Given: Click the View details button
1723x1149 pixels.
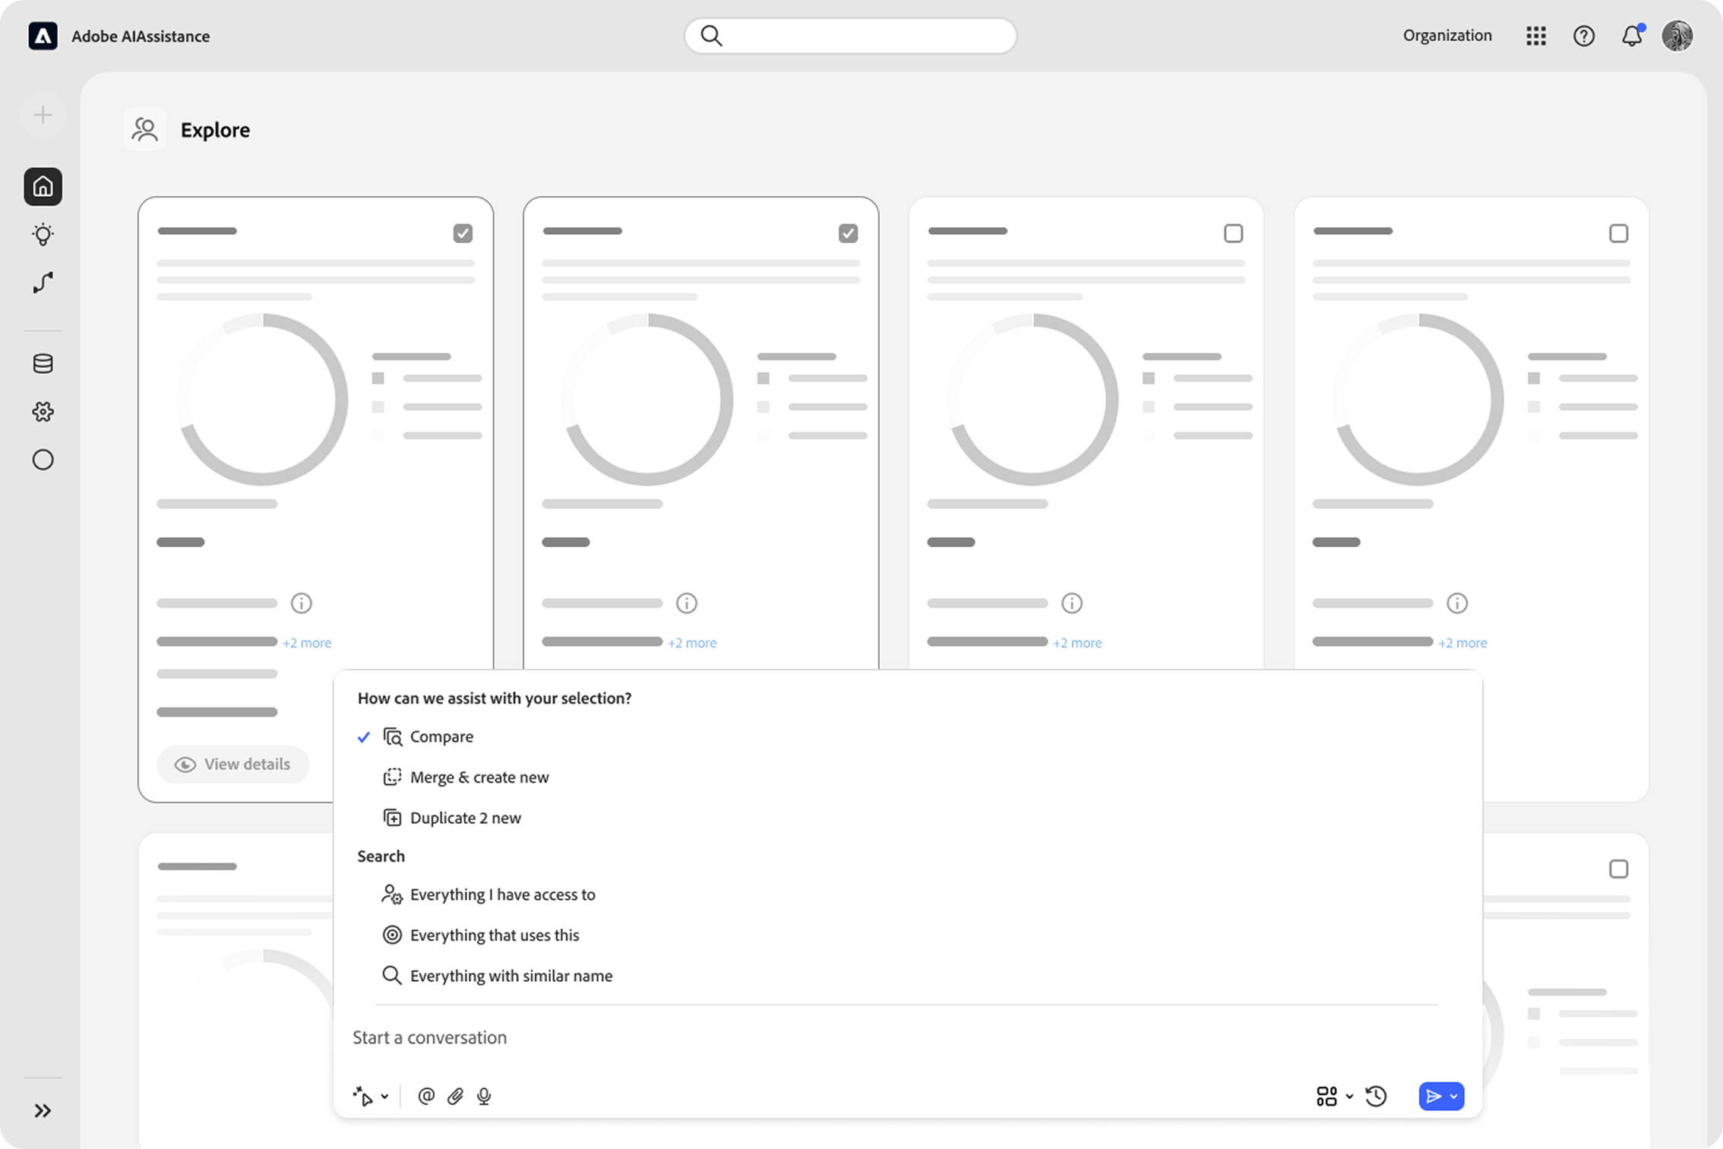Looking at the screenshot, I should click(232, 764).
